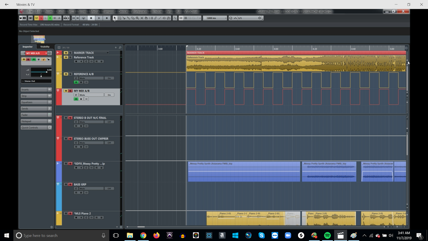The image size is (428, 241).
Task: Open the Find Tracks search icon
Action: [x=120, y=47]
